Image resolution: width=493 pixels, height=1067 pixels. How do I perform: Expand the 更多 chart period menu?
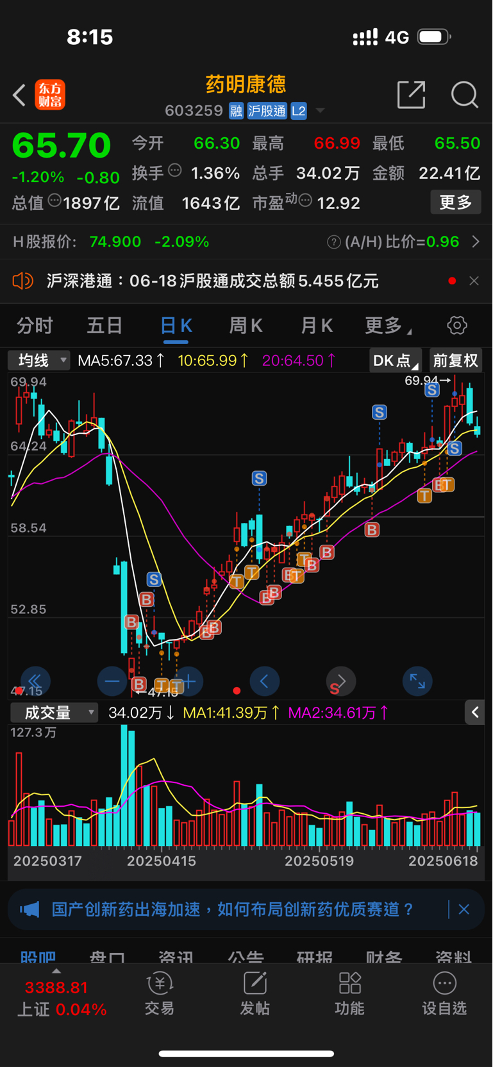tap(387, 326)
